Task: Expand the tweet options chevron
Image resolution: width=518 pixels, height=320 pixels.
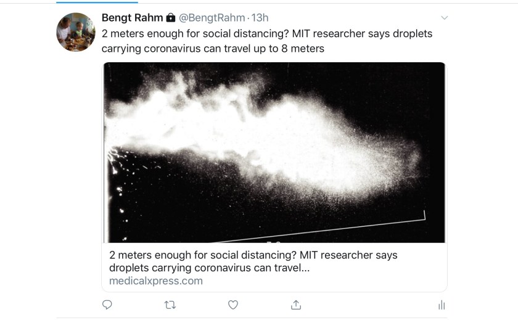Action: point(444,18)
